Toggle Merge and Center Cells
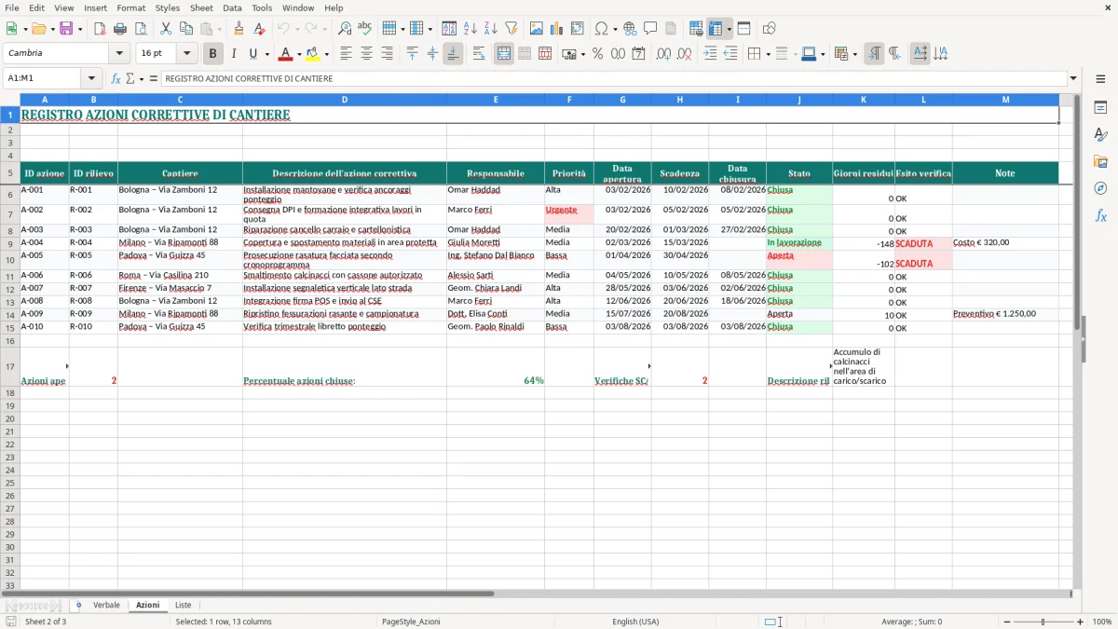 coord(504,54)
